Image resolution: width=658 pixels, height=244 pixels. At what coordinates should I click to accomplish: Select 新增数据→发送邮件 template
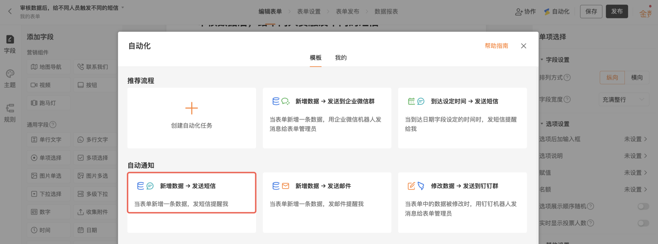(327, 203)
